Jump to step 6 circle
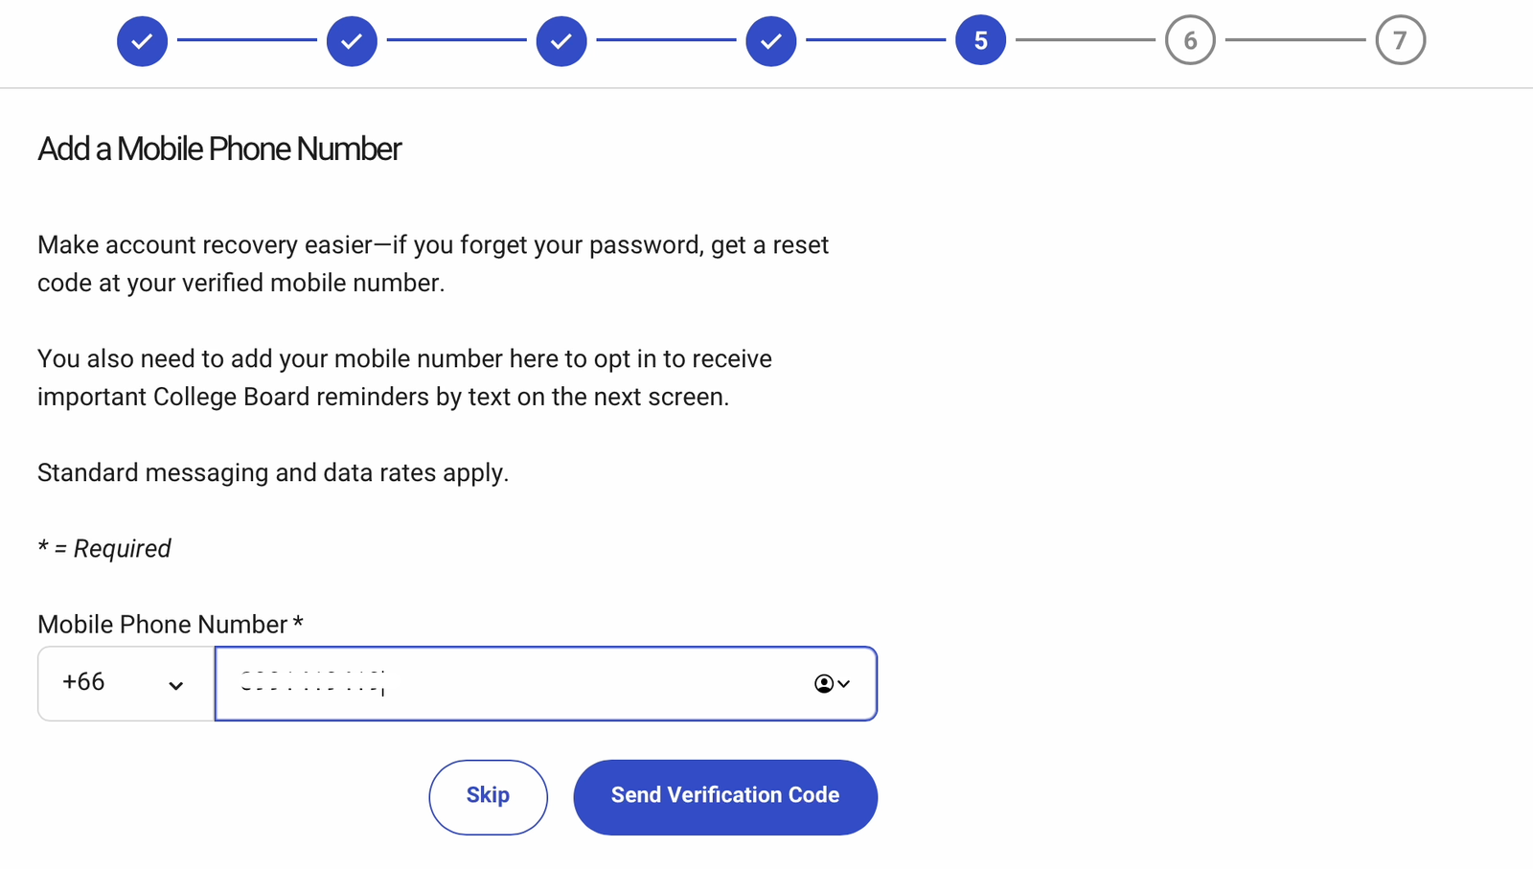 (x=1190, y=41)
